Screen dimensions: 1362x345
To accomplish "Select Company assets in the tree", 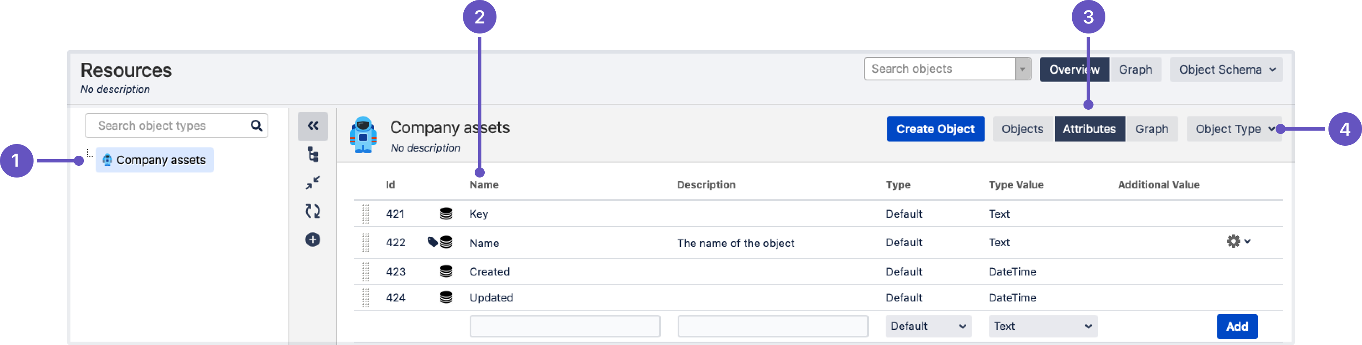I will pos(160,160).
